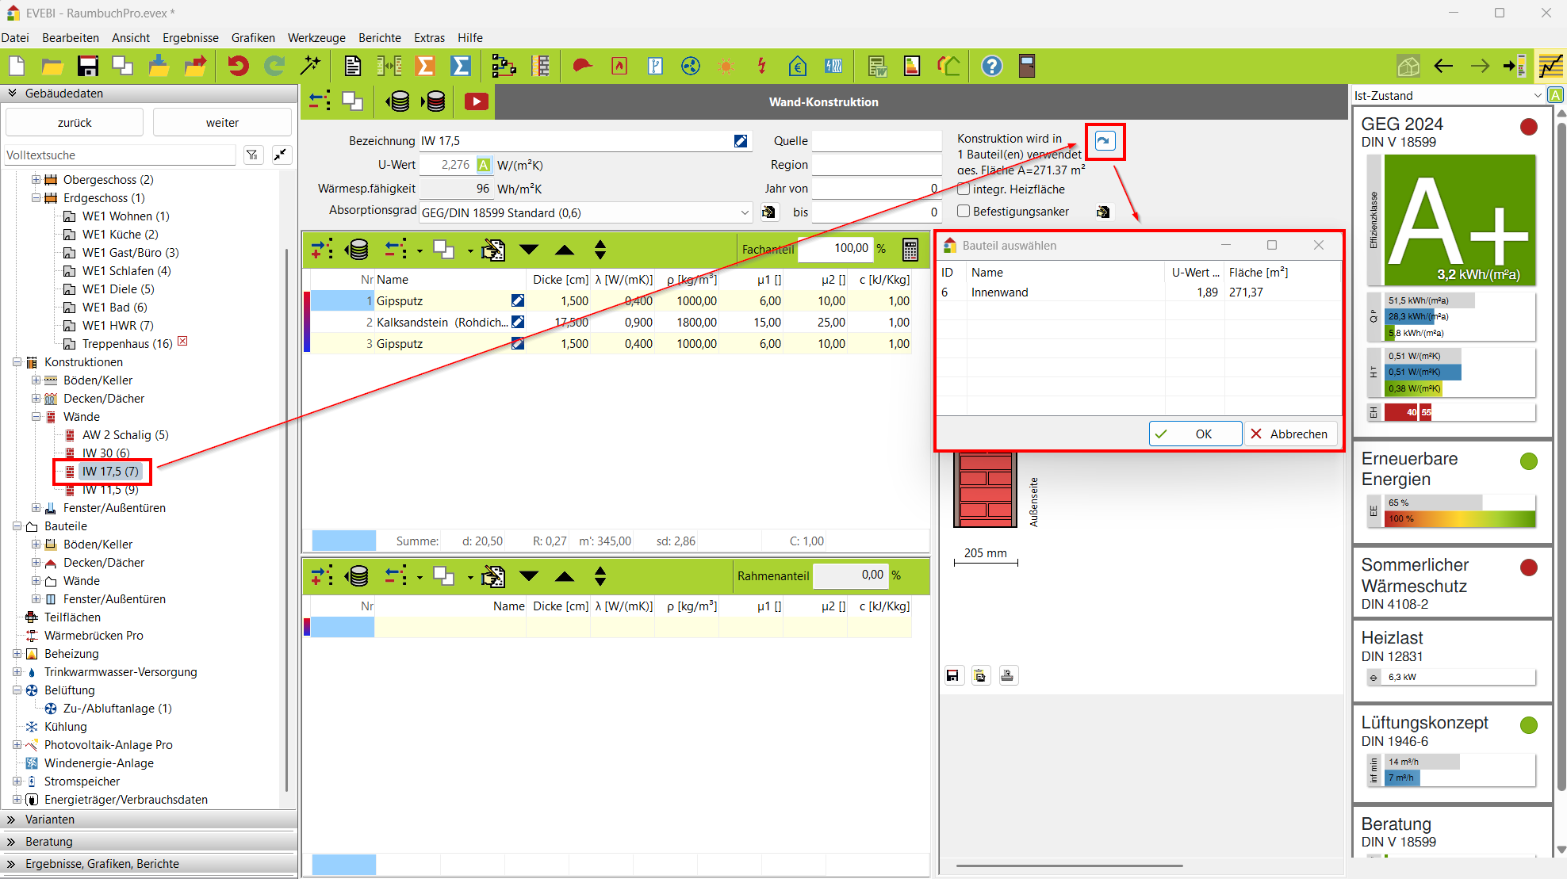Screen dimensions: 1567x879
Task: Click the edit icon beside Bezeichnung field
Action: [741, 141]
